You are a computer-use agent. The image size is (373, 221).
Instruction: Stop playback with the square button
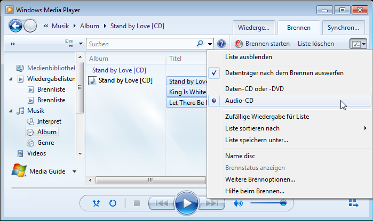(137, 203)
